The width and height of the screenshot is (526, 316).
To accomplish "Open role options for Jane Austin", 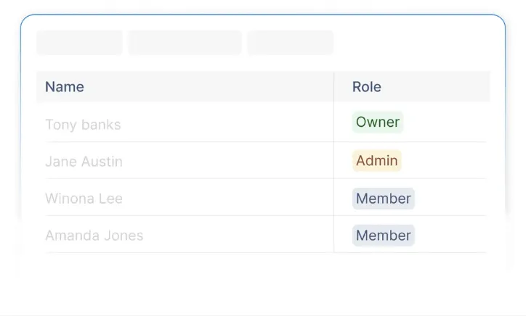I will click(377, 160).
